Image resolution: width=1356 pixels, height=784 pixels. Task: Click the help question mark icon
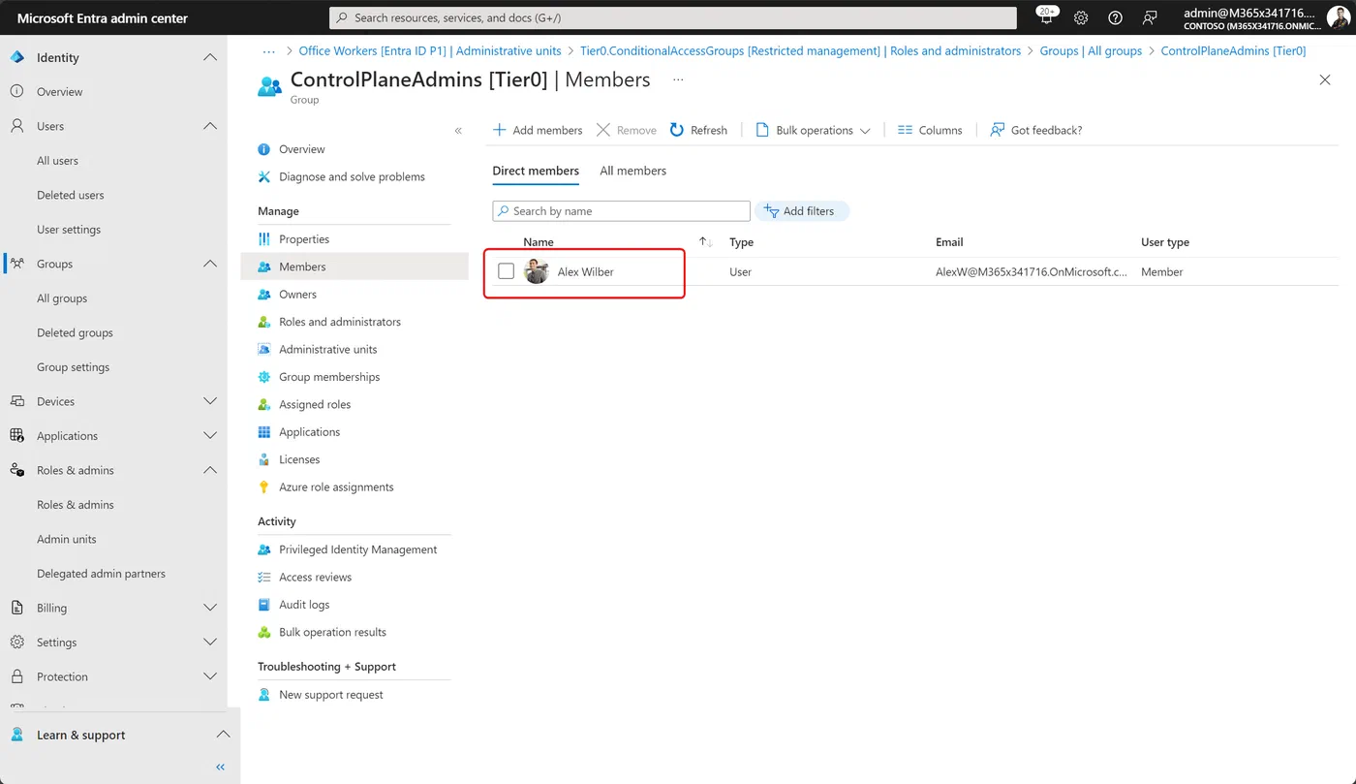click(1115, 17)
